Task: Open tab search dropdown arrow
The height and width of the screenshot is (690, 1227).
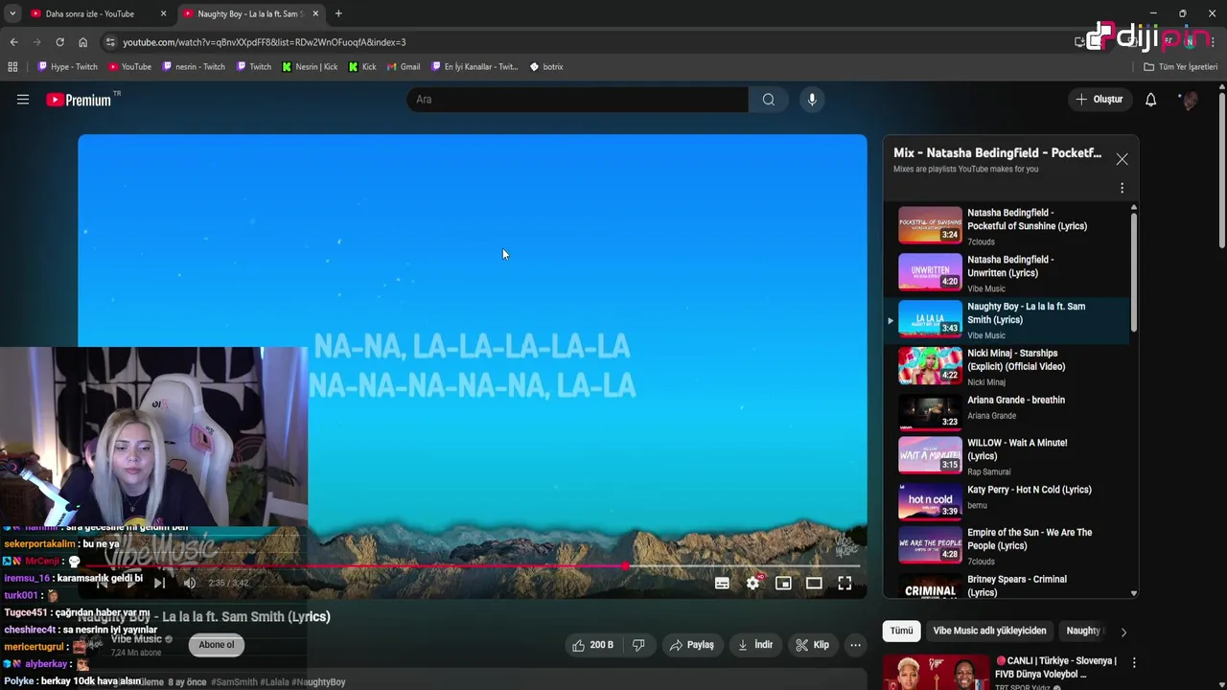Action: 12,13
